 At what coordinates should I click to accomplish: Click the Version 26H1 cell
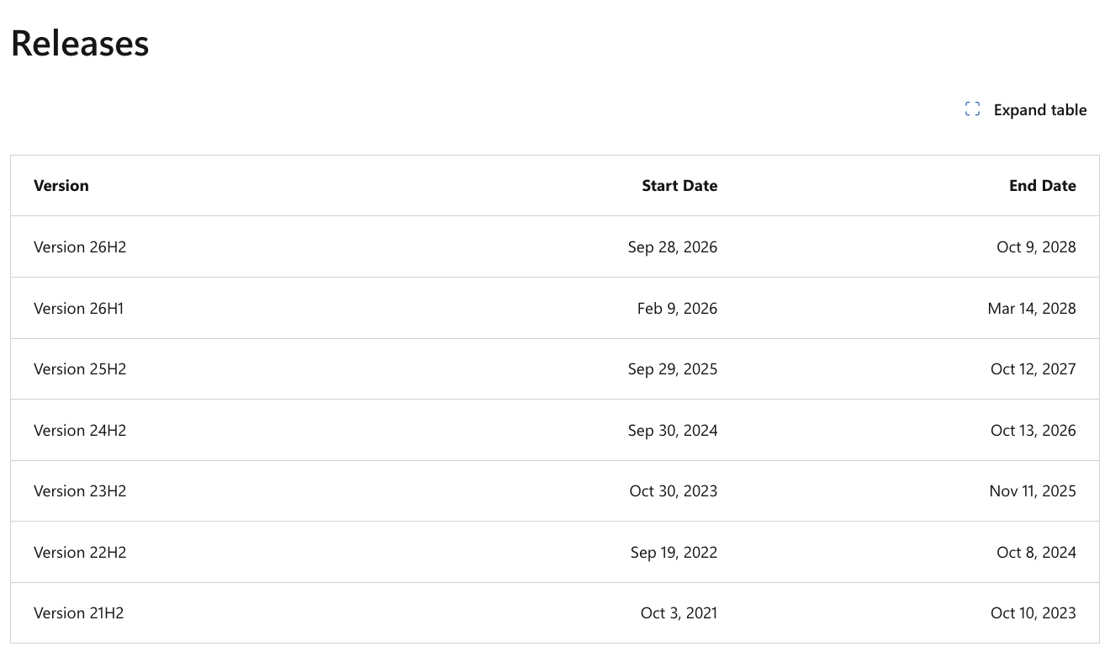point(79,309)
